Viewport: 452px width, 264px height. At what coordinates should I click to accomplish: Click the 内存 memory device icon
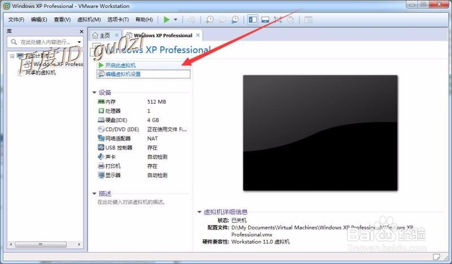[101, 102]
